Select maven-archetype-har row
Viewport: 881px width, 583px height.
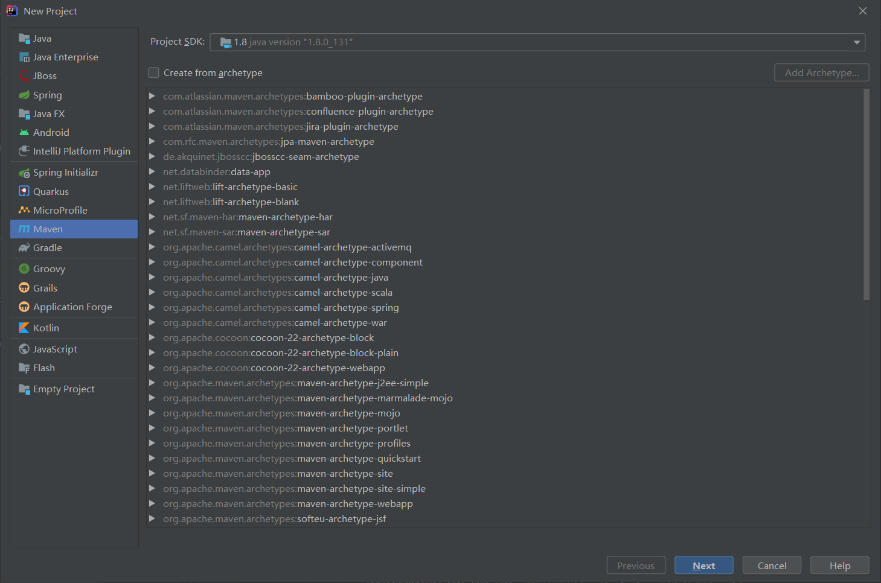(x=505, y=217)
